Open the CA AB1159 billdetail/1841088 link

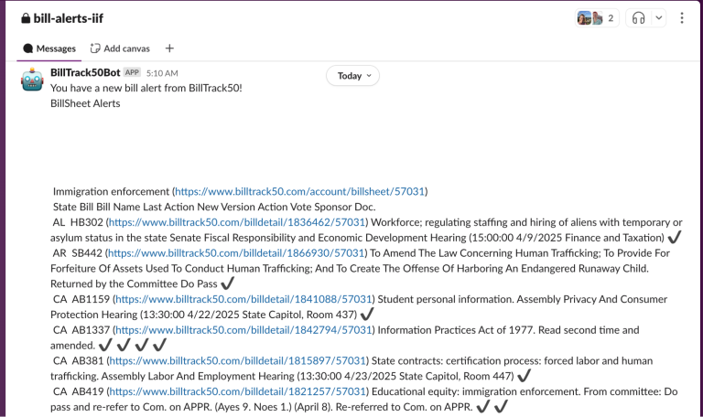click(243, 299)
